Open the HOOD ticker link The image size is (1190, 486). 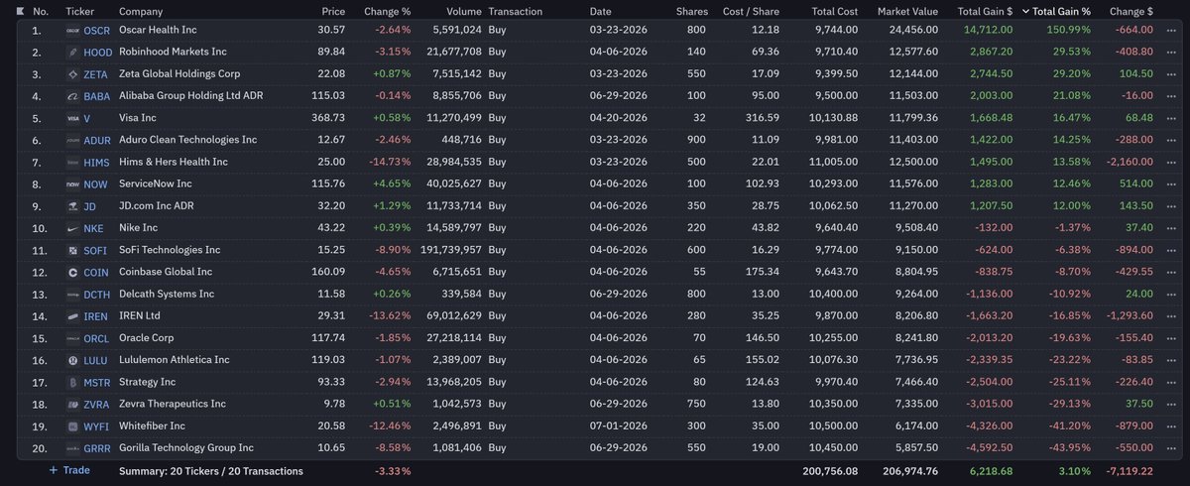click(98, 52)
